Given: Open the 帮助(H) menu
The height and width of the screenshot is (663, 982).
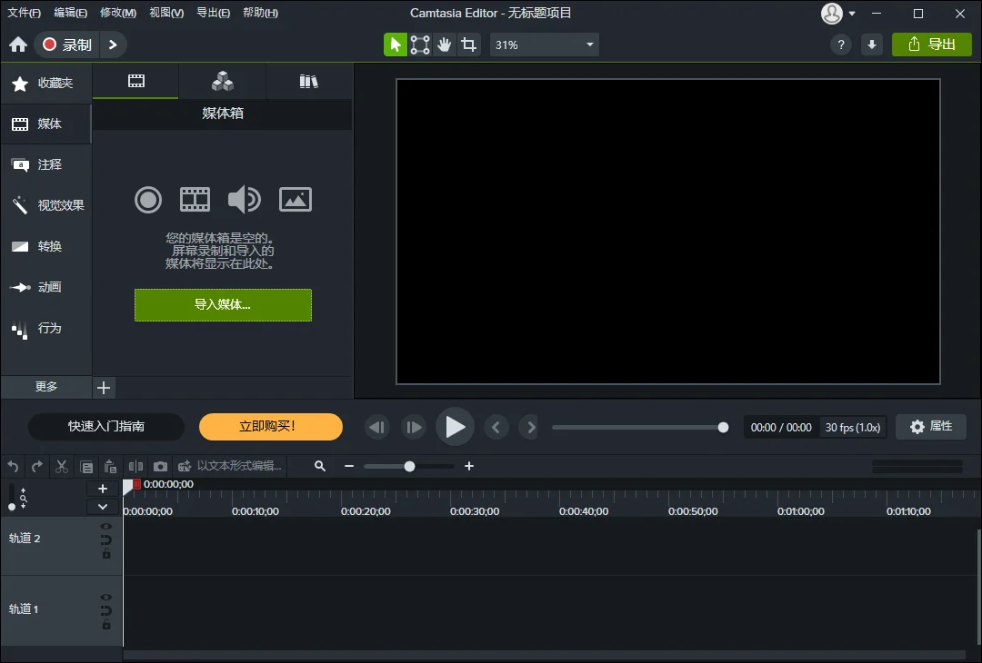Looking at the screenshot, I should coord(260,13).
